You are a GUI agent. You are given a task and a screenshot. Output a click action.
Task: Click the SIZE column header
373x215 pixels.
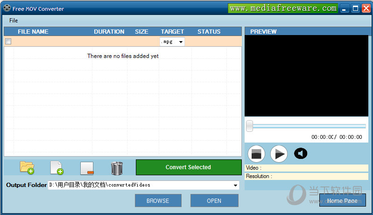[141, 32]
